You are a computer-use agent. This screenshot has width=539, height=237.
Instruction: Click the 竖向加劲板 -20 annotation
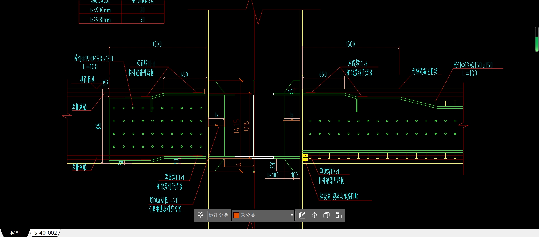coord(164,200)
